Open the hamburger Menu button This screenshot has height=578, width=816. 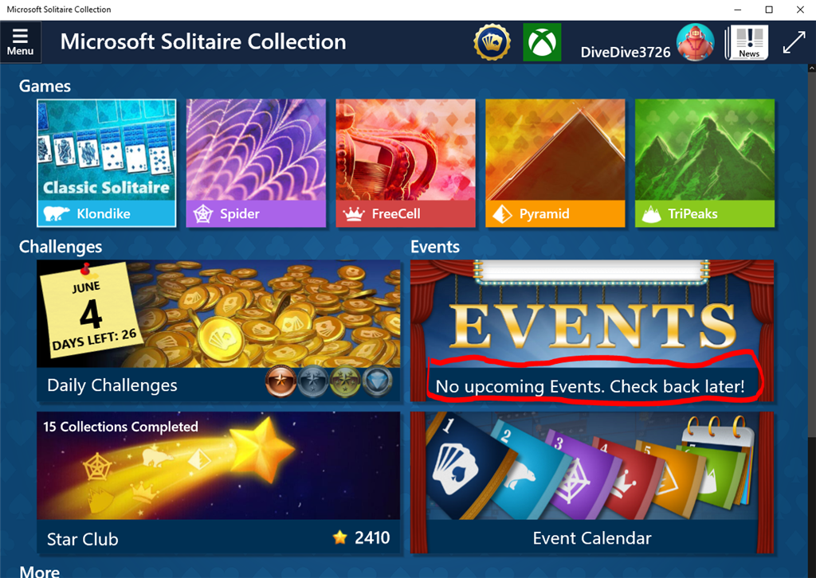pos(20,42)
